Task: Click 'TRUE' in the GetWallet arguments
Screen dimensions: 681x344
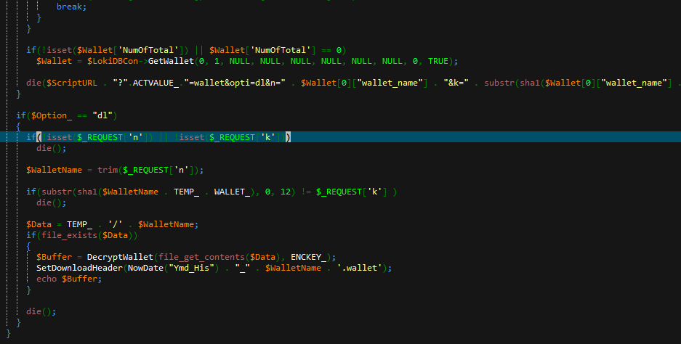Action: click(438, 61)
